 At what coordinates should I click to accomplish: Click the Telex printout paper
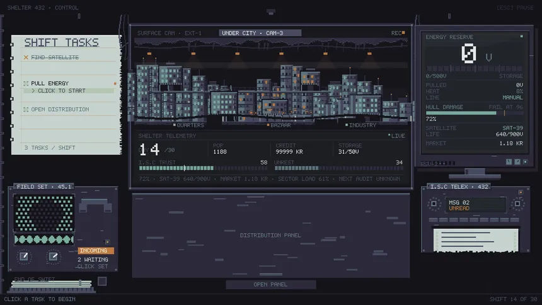476,240
